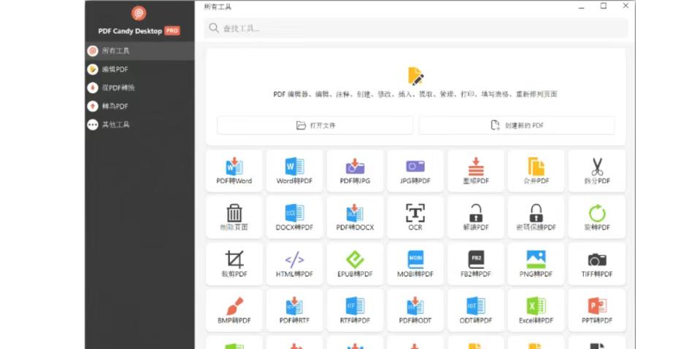Open the split PDF scissors tool
Image resolution: width=676 pixels, height=349 pixels.
click(x=597, y=171)
